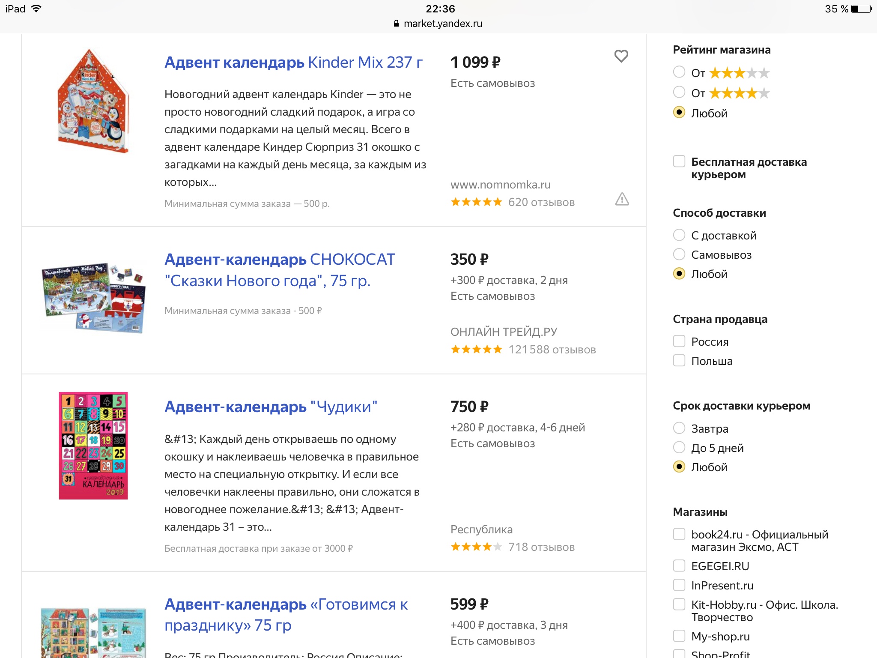Tap the padlock icon in address bar
The image size is (877, 658).
click(396, 24)
